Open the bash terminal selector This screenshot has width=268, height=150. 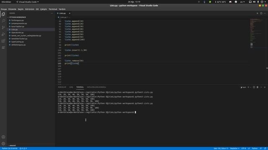click(x=243, y=87)
